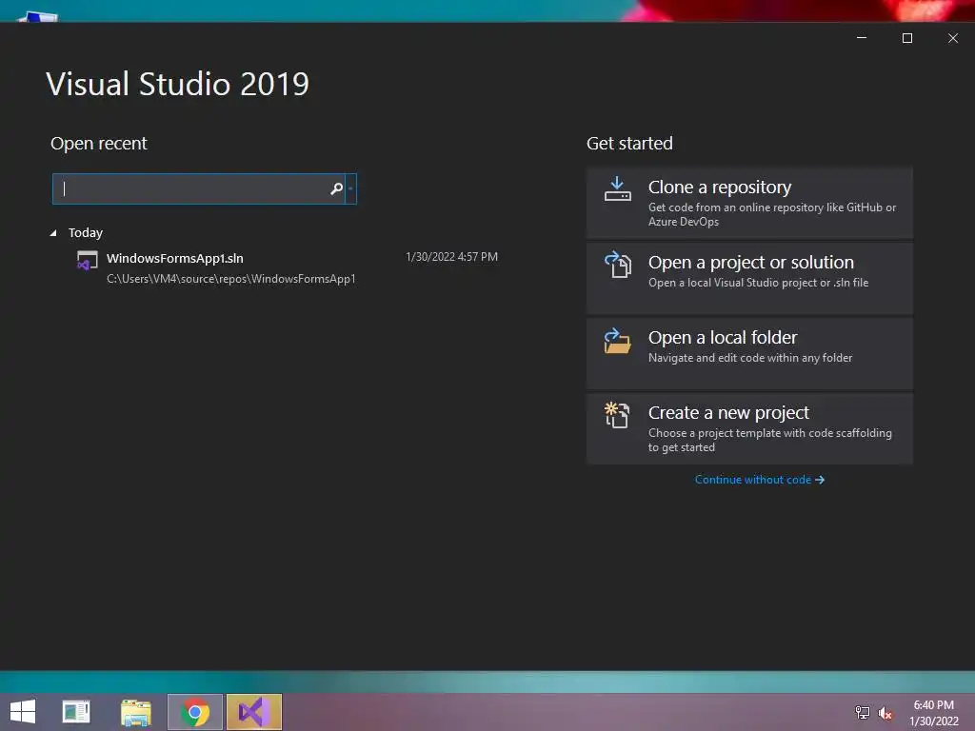Minimize the Visual Studio 2019 window
The height and width of the screenshot is (731, 975).
(862, 38)
